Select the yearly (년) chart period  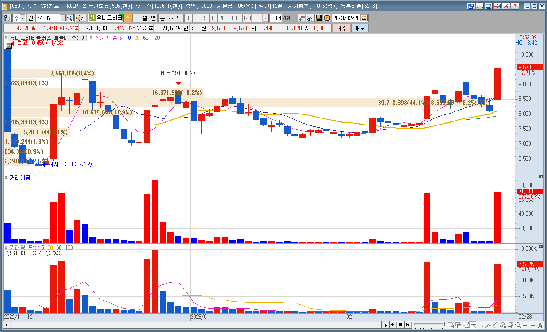pyautogui.click(x=153, y=18)
